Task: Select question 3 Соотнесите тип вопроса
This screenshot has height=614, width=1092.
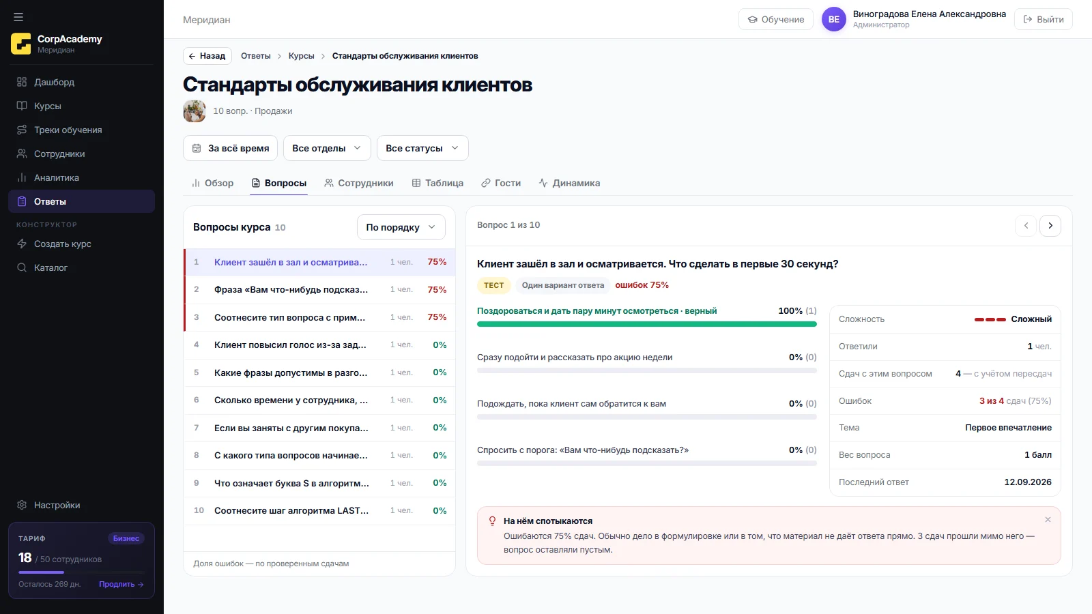Action: (319, 317)
